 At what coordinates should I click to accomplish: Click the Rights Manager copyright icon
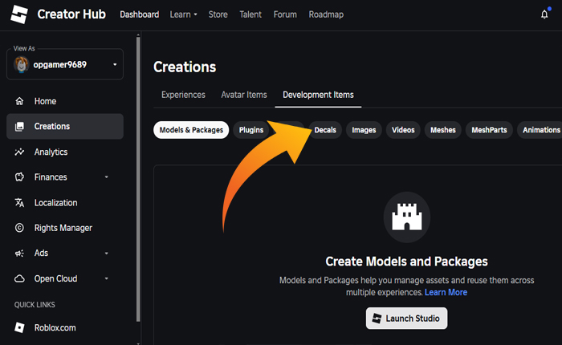19,228
